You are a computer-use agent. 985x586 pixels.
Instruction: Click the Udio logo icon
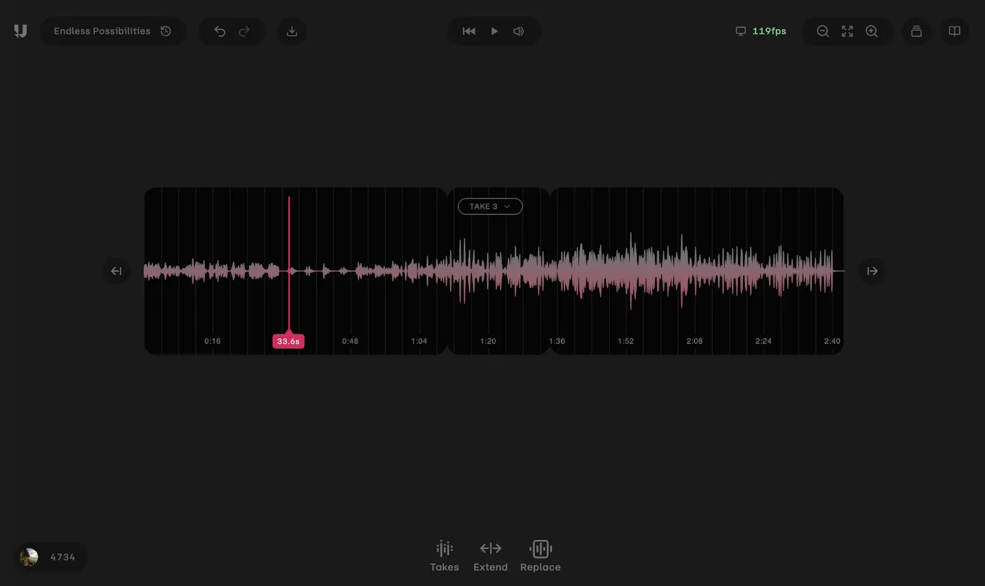[20, 31]
